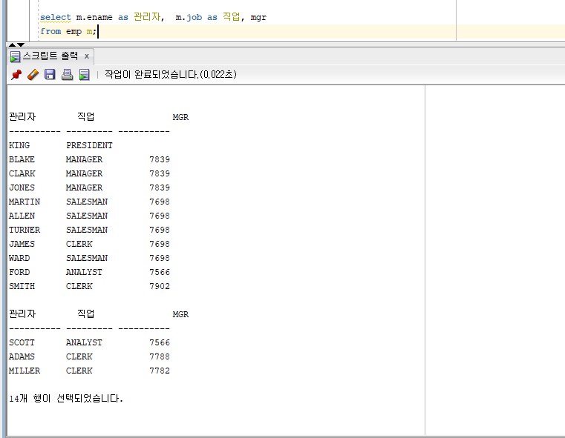
Task: Click JAMES in the output rows
Action: (22, 244)
